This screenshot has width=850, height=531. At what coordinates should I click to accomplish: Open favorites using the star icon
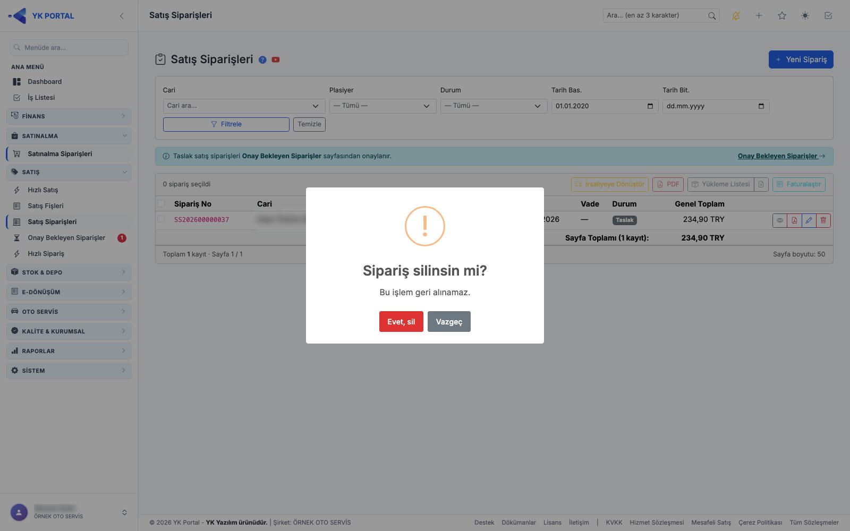point(782,16)
